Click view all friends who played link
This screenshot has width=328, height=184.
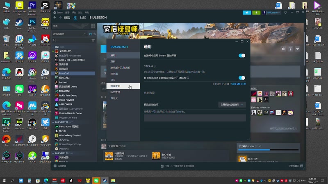coord(283,128)
